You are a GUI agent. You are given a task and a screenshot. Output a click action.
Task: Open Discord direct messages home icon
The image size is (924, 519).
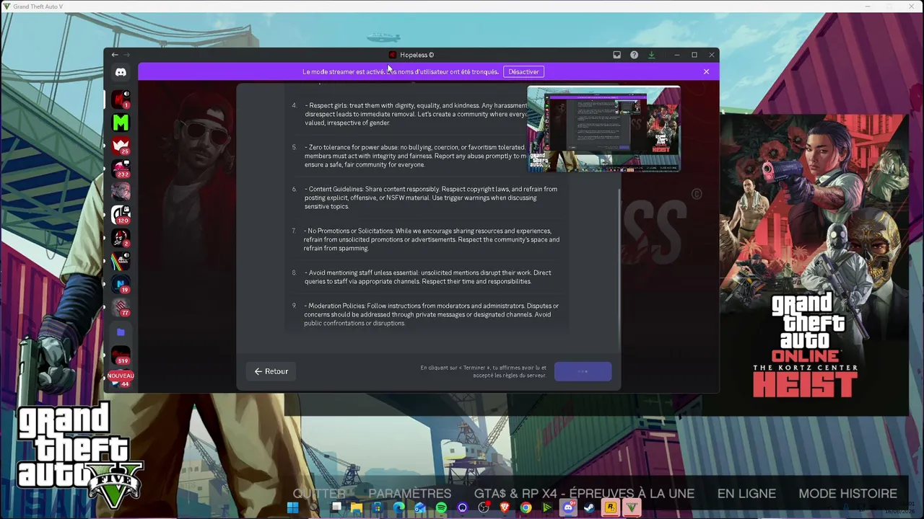pos(121,72)
